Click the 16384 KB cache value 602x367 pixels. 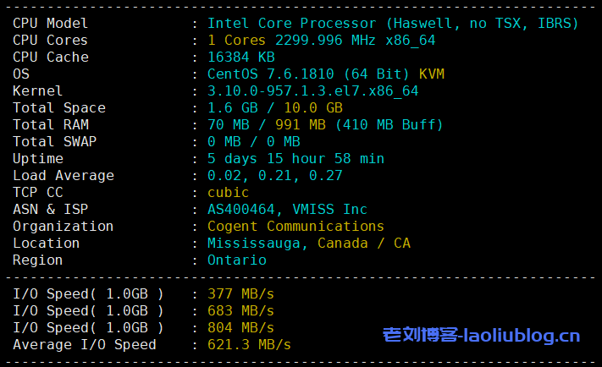point(240,58)
